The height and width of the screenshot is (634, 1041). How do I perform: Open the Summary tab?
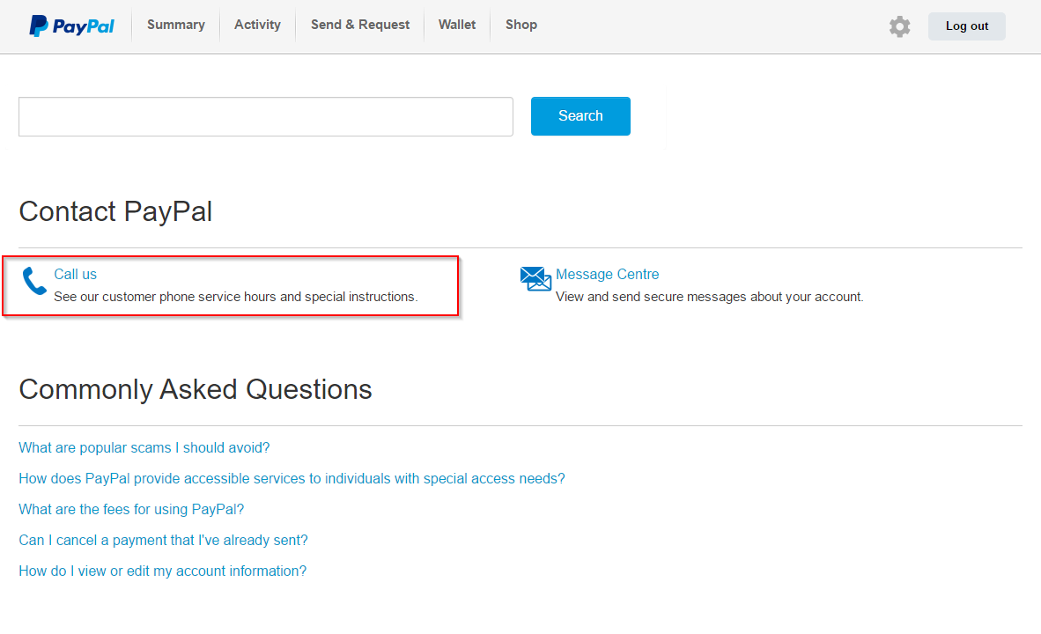[x=176, y=25]
